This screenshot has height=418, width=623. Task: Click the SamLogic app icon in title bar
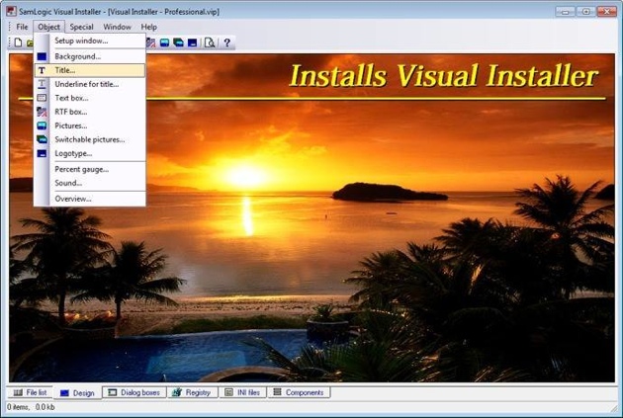11,11
